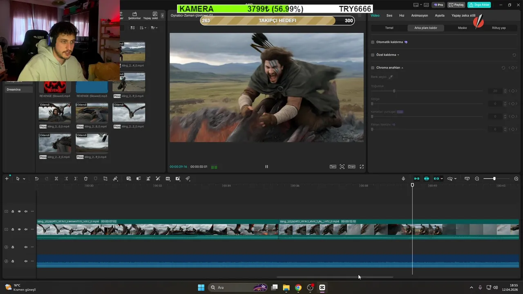Click the Pro upgrade button
The width and height of the screenshot is (523, 294).
coord(439,5)
